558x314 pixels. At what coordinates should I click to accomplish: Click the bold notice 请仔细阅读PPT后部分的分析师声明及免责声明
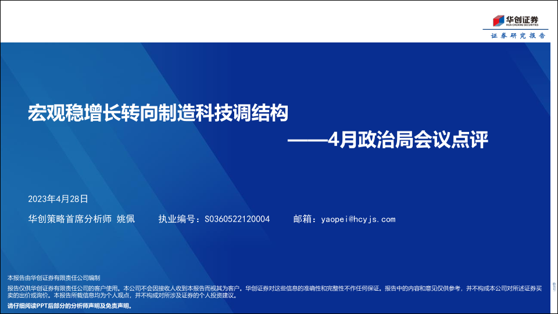(70, 305)
